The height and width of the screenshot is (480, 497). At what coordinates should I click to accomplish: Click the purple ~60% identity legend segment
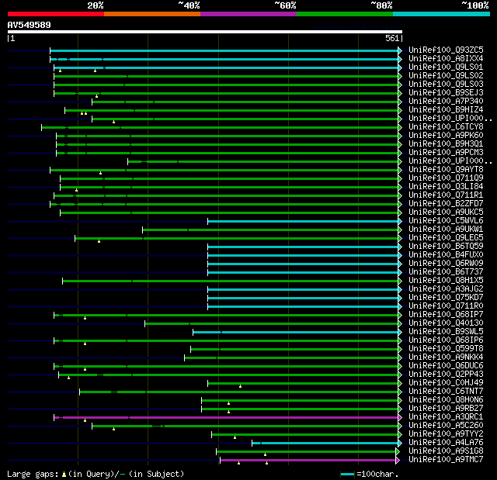pos(248,14)
